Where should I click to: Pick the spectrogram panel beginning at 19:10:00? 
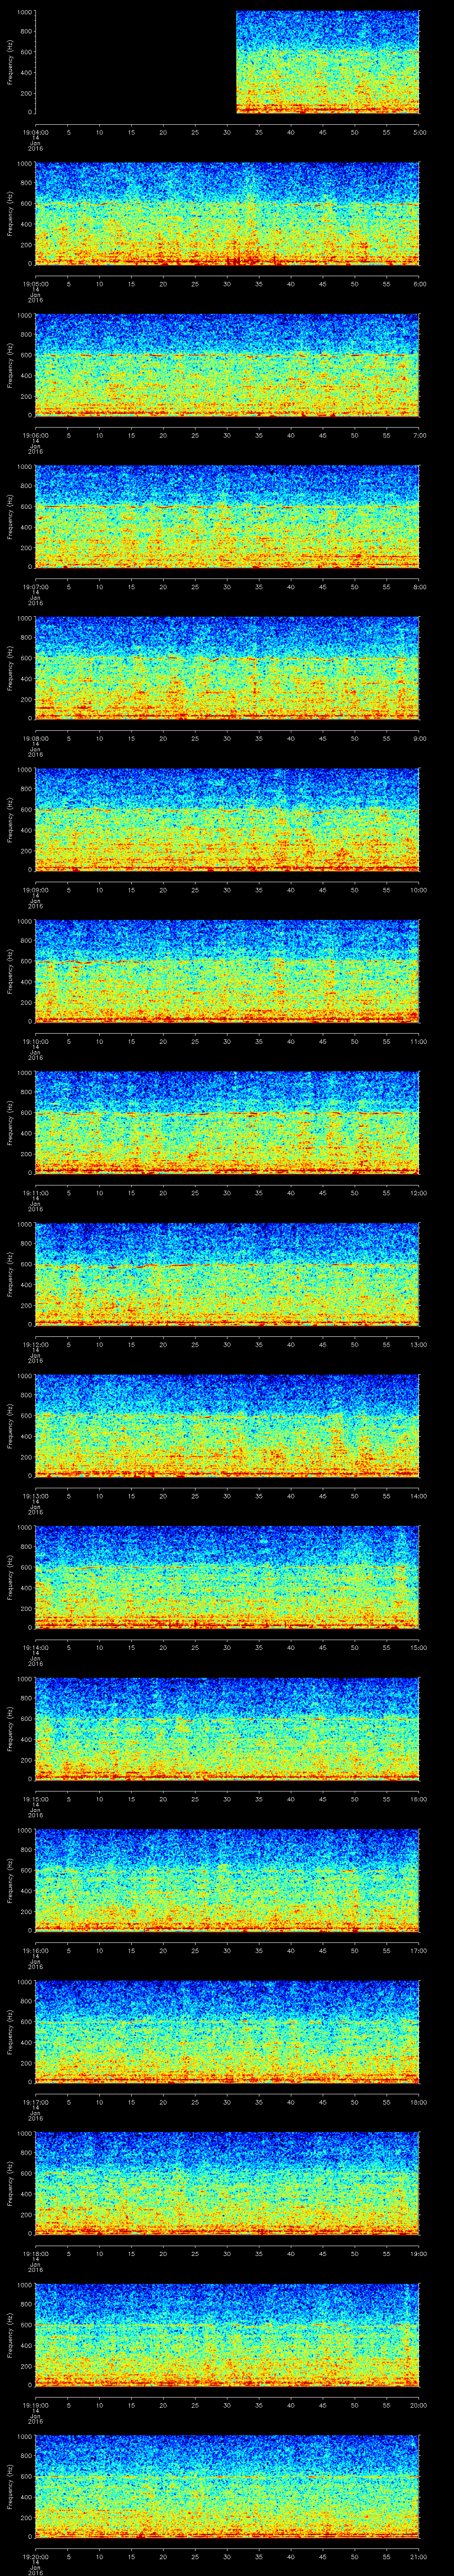(227, 971)
